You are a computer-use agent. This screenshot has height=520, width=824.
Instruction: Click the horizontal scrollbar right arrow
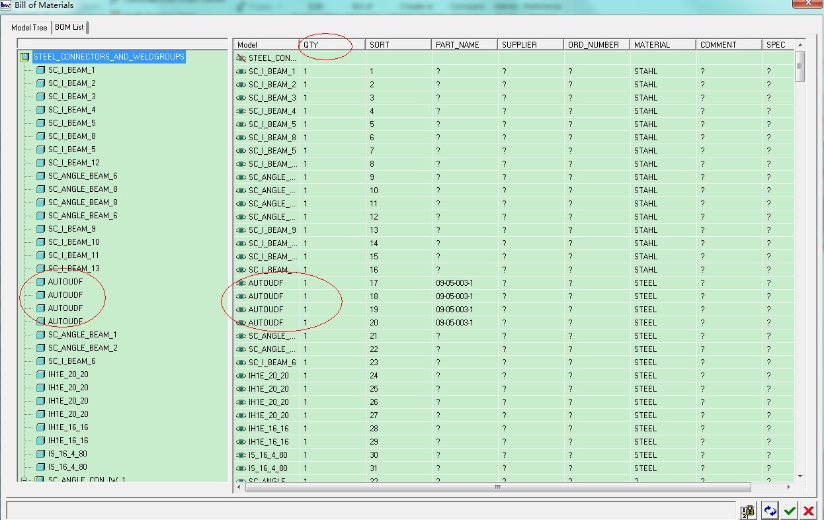click(x=789, y=488)
